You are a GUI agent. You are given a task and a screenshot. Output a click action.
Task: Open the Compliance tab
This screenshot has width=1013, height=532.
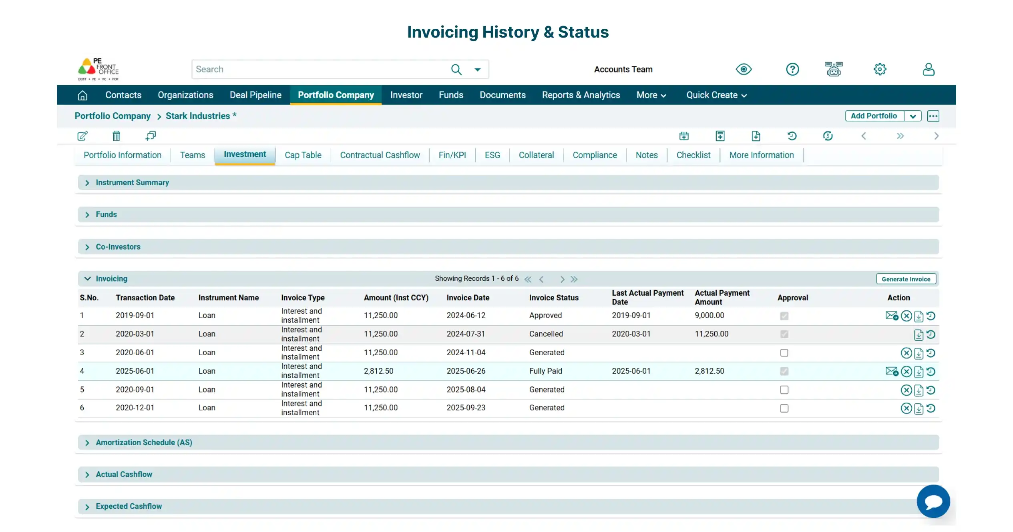(x=595, y=155)
